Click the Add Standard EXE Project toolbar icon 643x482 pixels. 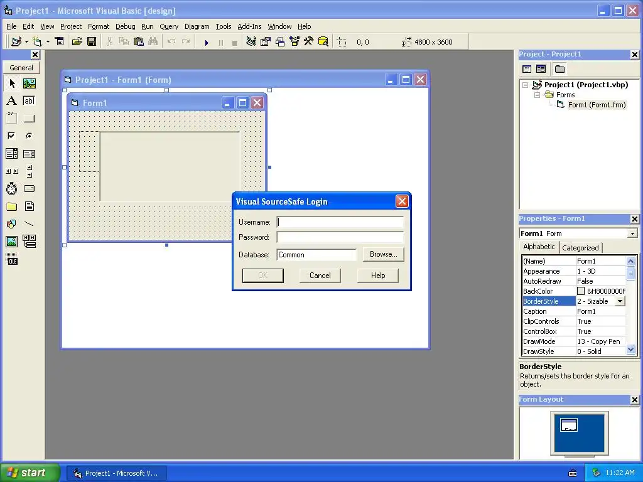tap(16, 41)
